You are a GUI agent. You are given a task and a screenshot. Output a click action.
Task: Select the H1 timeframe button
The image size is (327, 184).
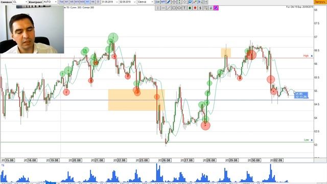(87, 2)
